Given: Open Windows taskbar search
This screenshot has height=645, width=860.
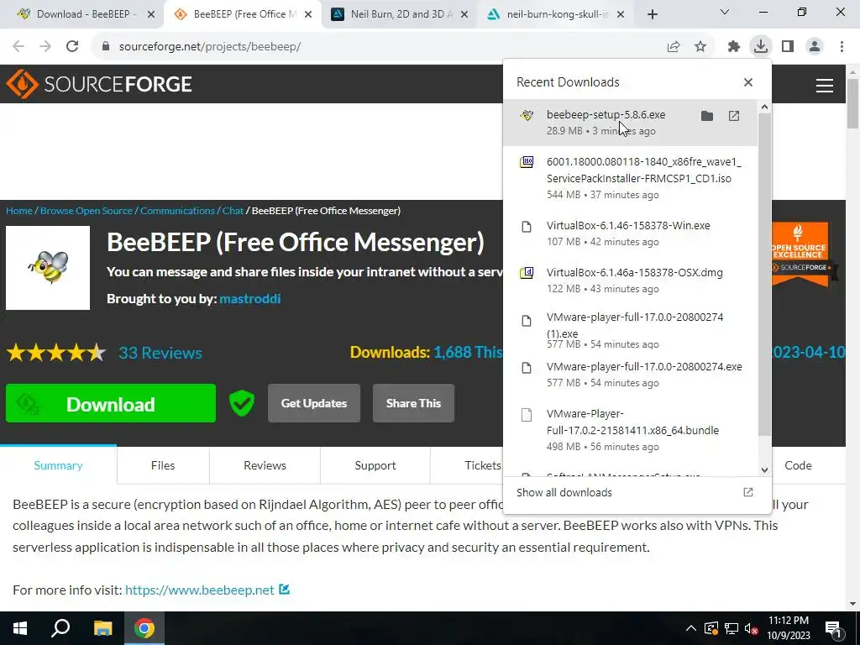Looking at the screenshot, I should [60, 628].
